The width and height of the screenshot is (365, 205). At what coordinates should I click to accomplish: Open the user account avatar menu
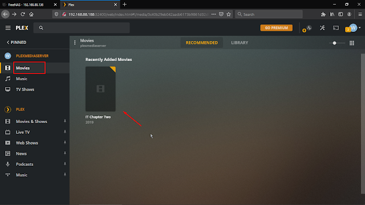click(354, 28)
